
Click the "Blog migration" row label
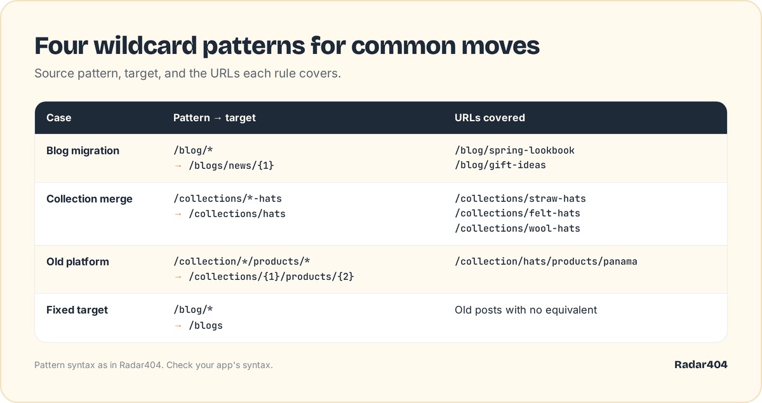tap(83, 151)
